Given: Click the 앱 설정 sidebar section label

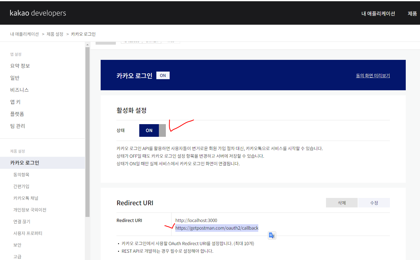Looking at the screenshot, I should point(16,54).
